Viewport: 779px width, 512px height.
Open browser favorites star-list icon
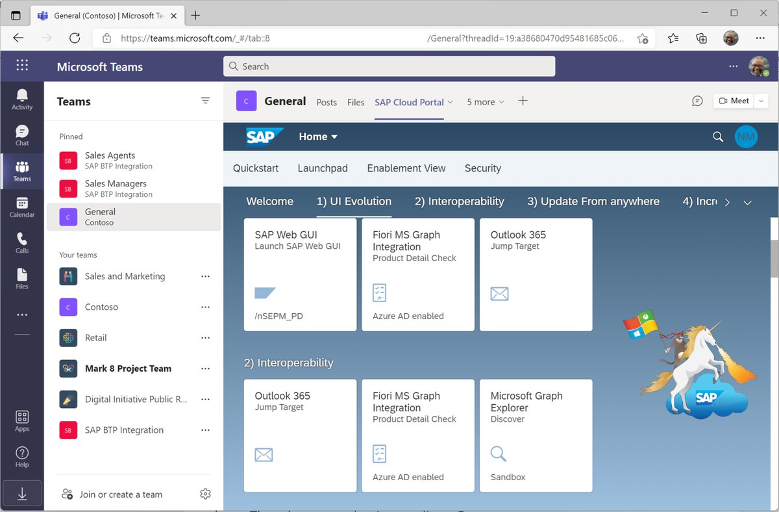[x=673, y=38]
